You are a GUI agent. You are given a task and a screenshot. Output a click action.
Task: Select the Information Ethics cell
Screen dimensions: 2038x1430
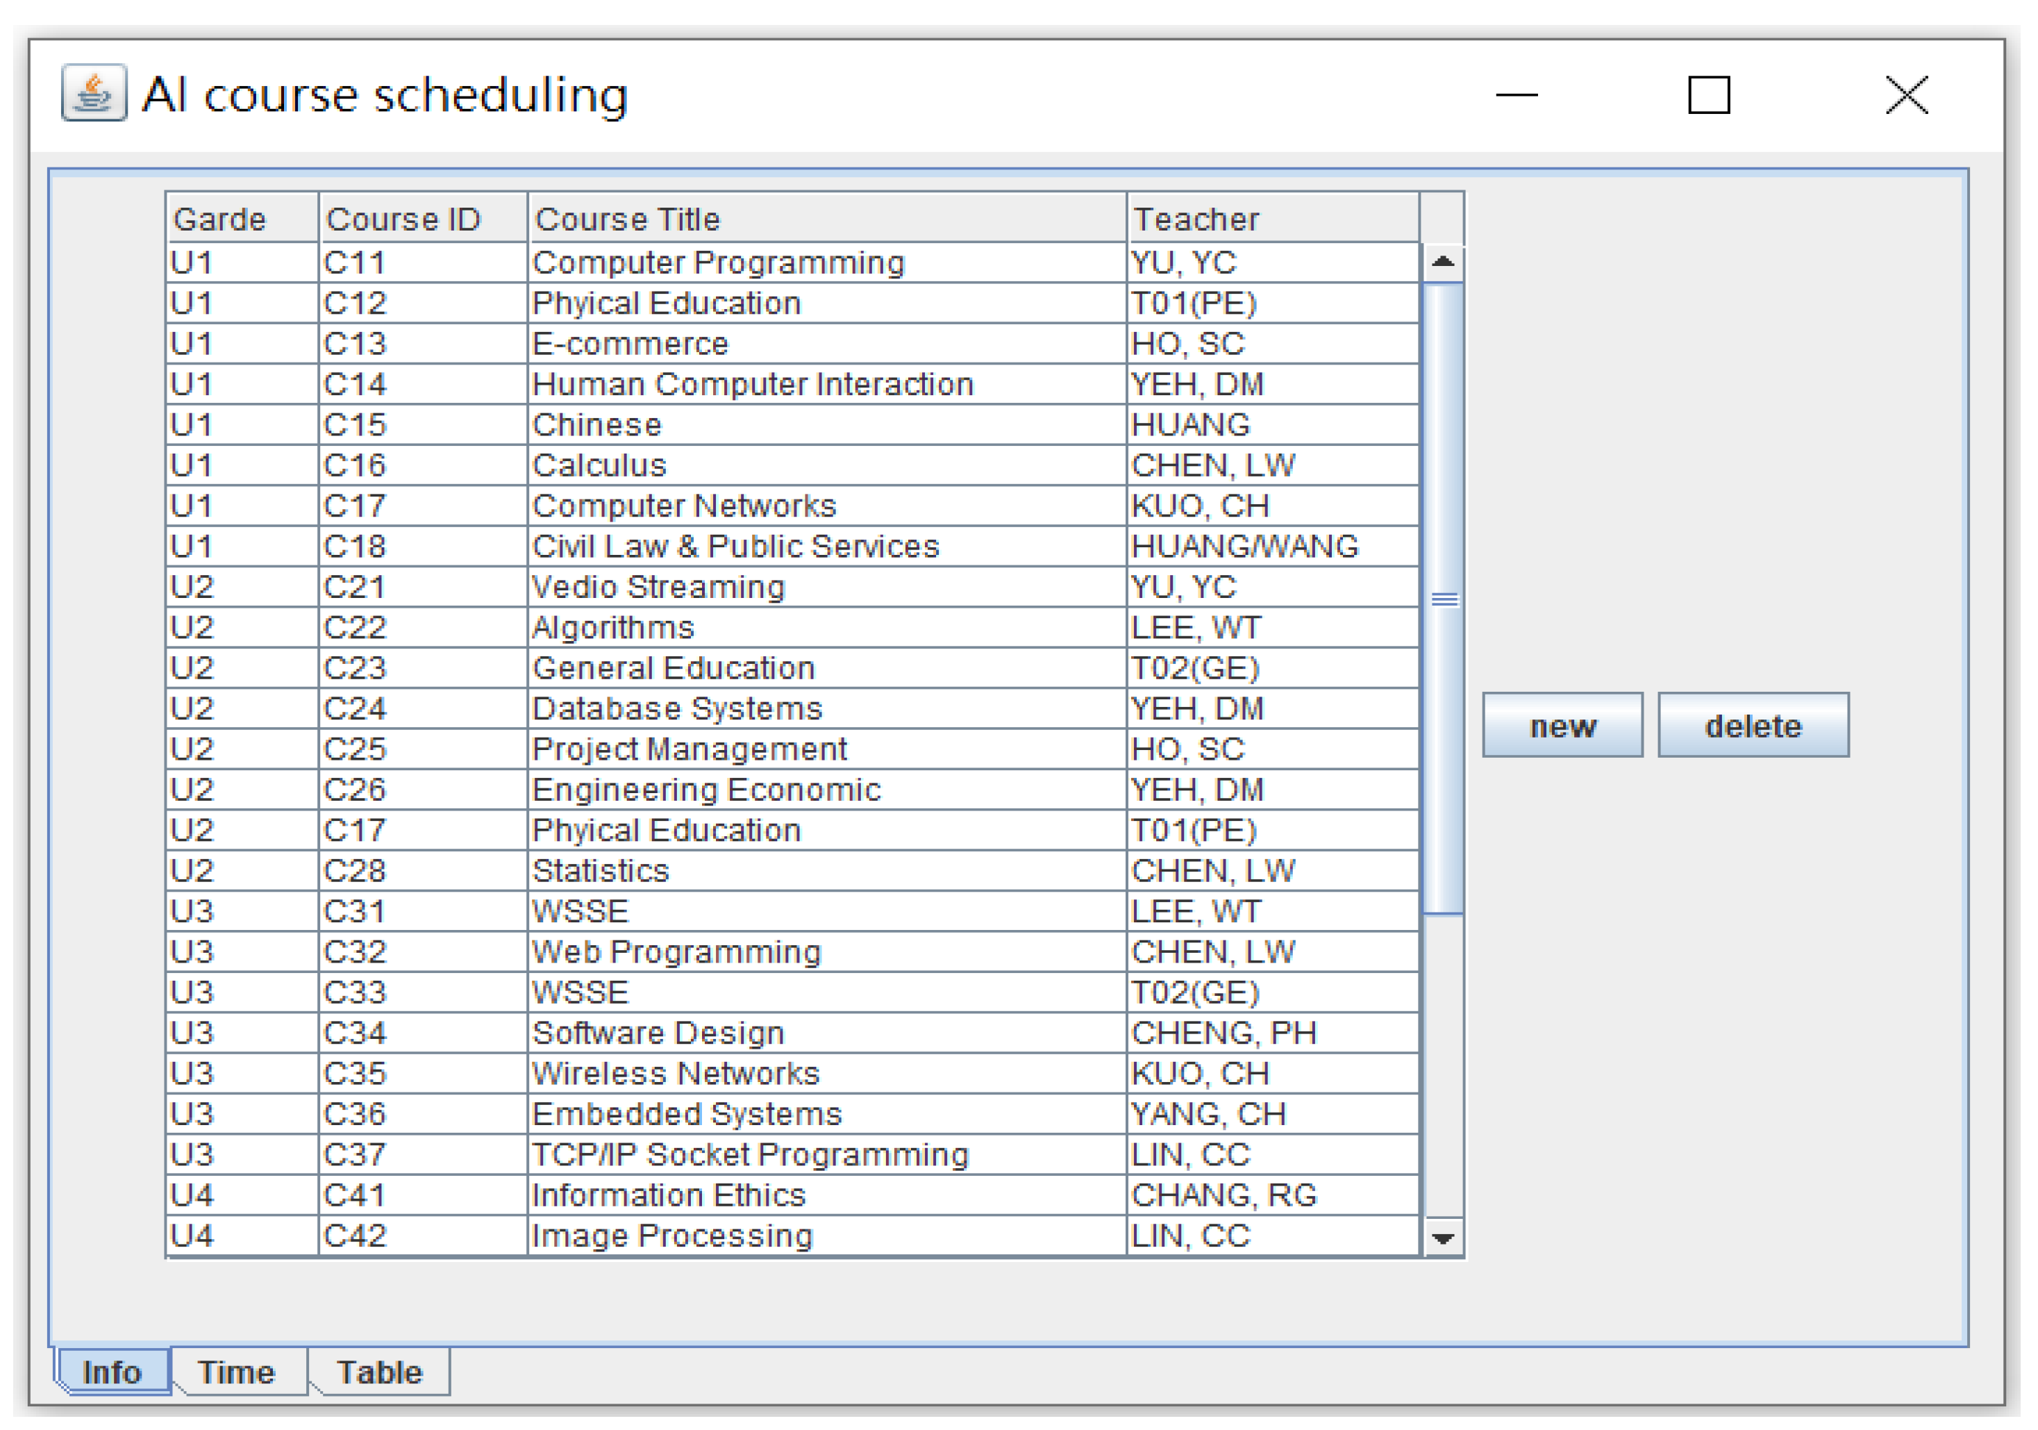tap(827, 1196)
